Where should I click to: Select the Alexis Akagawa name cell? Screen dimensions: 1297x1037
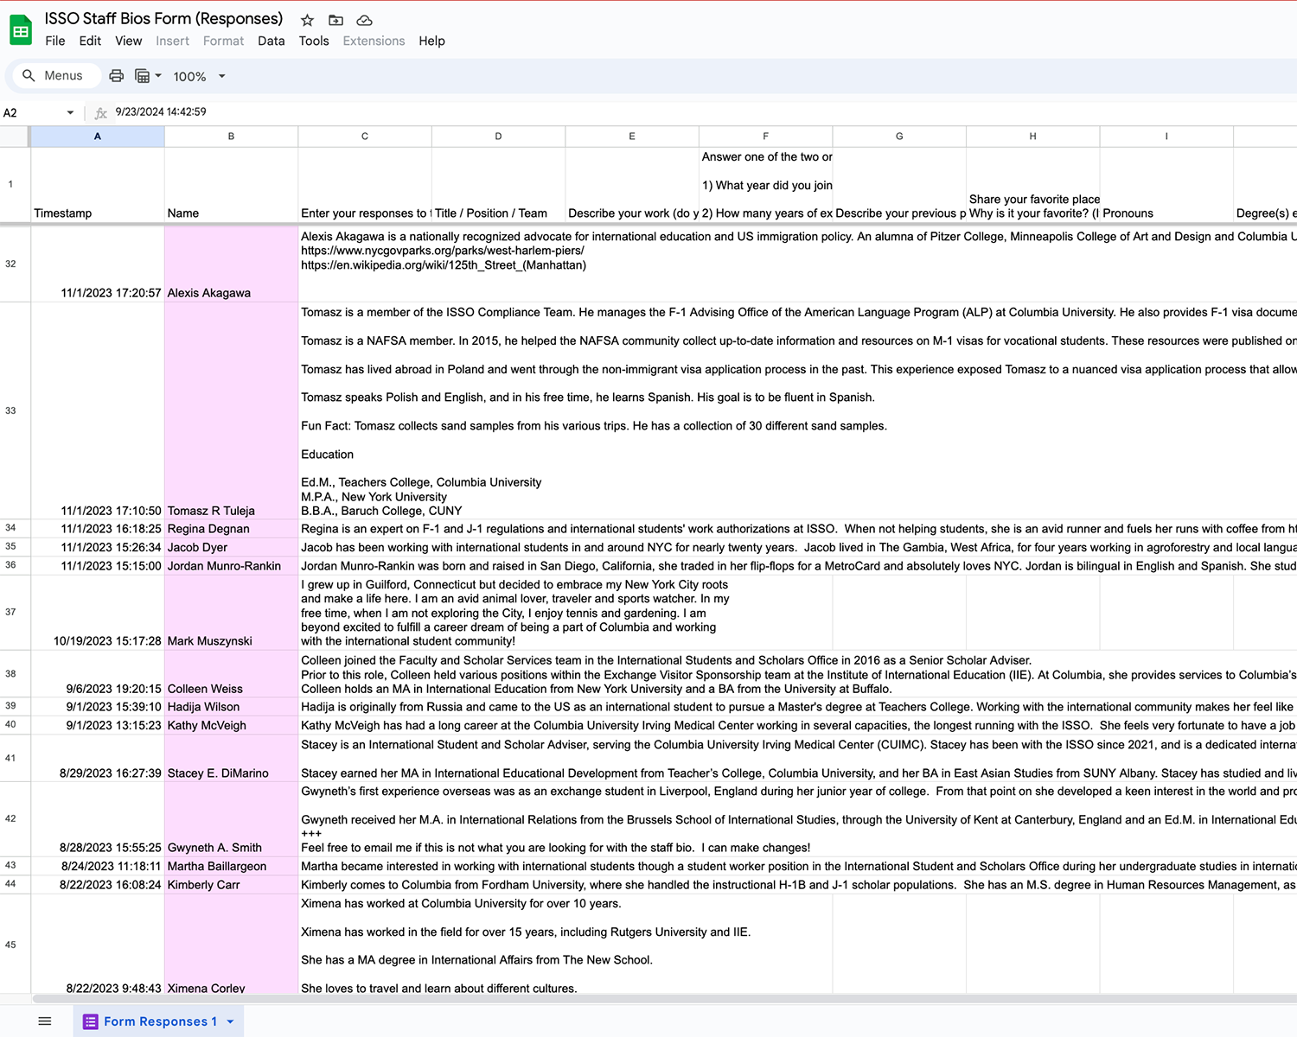(x=231, y=264)
